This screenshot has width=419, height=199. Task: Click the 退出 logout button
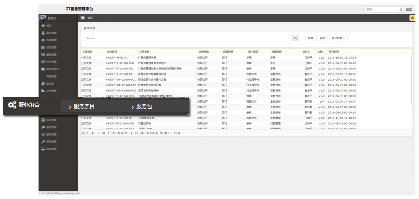(409, 9)
